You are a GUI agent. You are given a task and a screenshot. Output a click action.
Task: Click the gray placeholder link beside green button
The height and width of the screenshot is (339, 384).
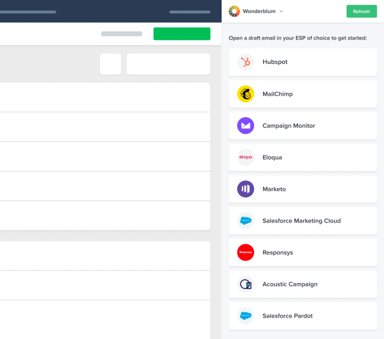click(121, 34)
